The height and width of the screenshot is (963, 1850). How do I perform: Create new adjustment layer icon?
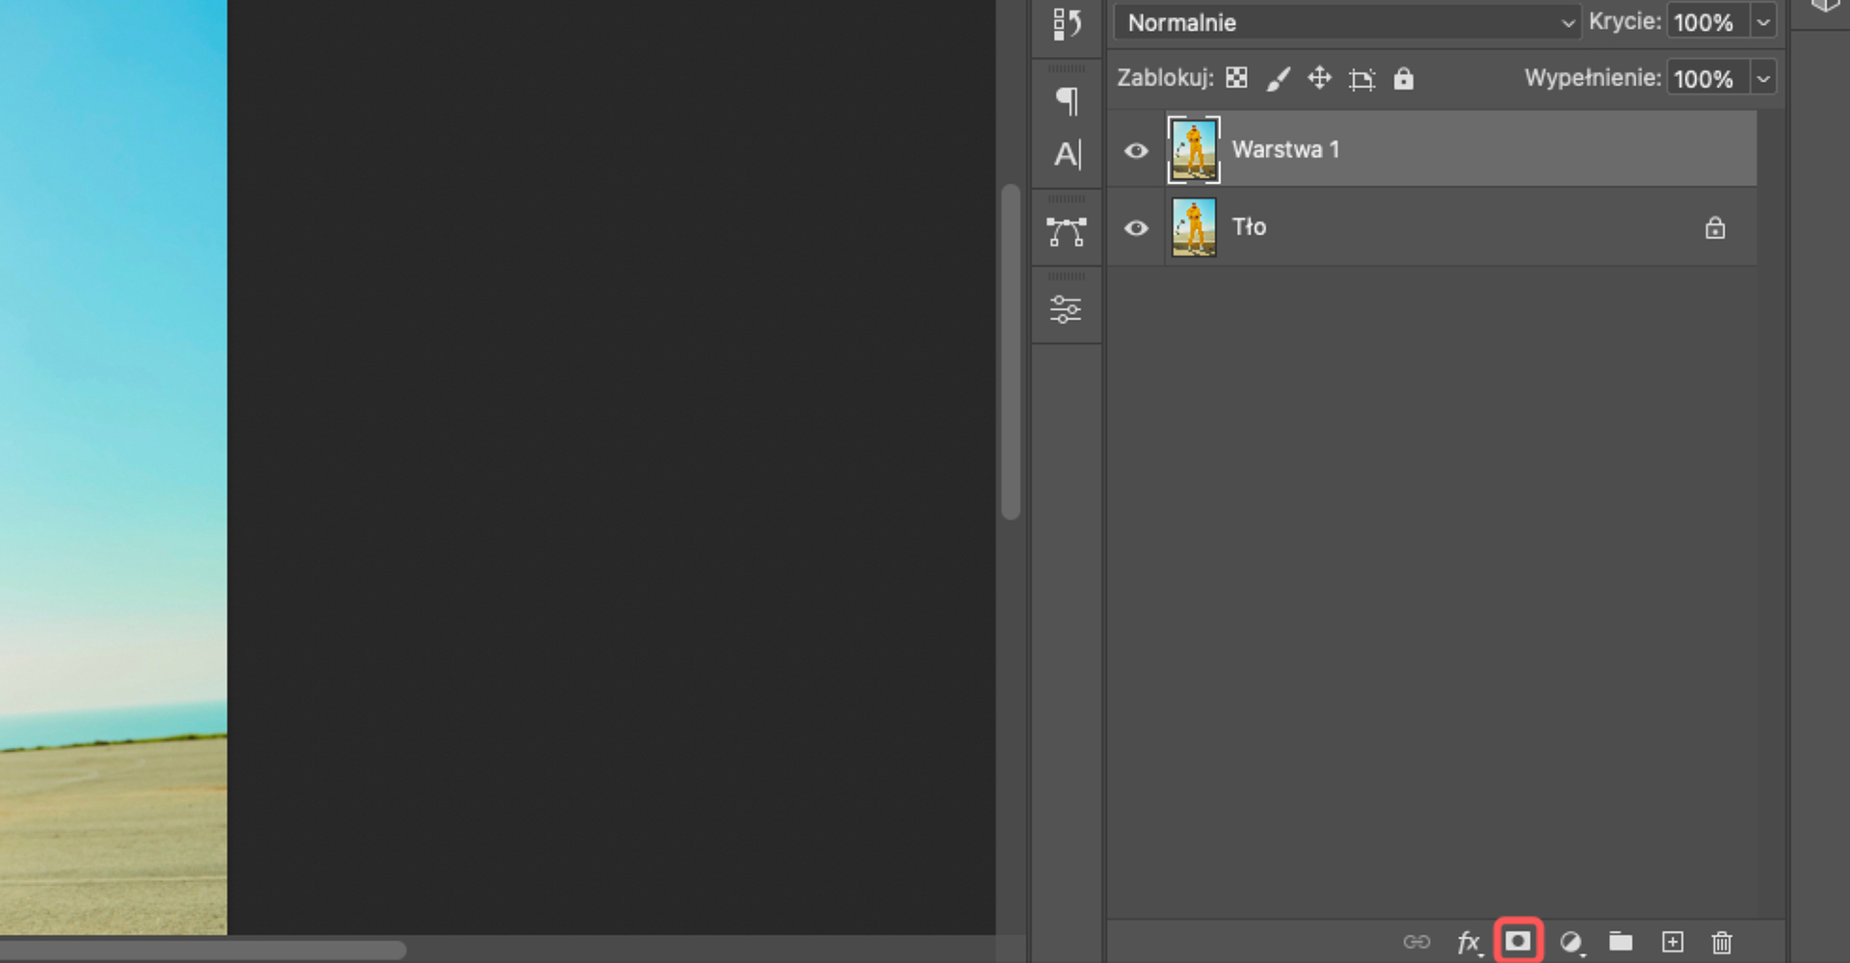[x=1572, y=942]
